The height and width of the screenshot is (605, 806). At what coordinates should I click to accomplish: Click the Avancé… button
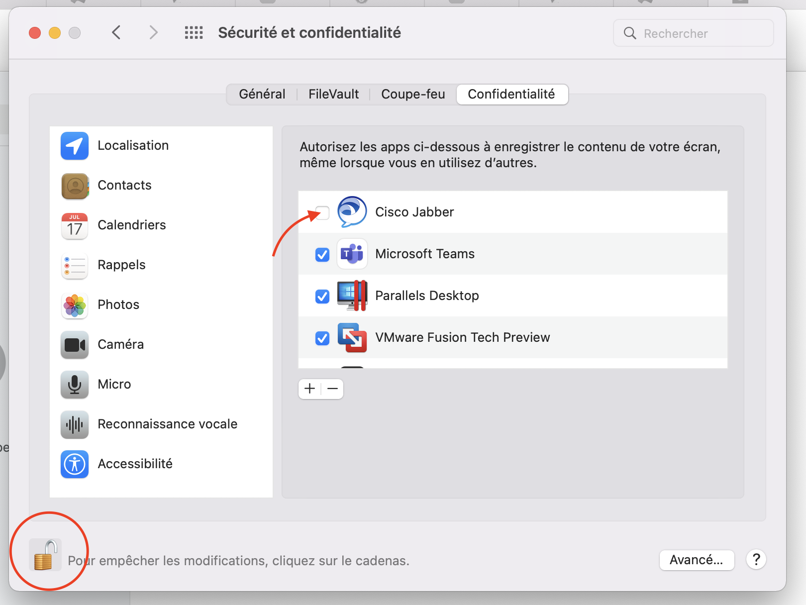[696, 560]
